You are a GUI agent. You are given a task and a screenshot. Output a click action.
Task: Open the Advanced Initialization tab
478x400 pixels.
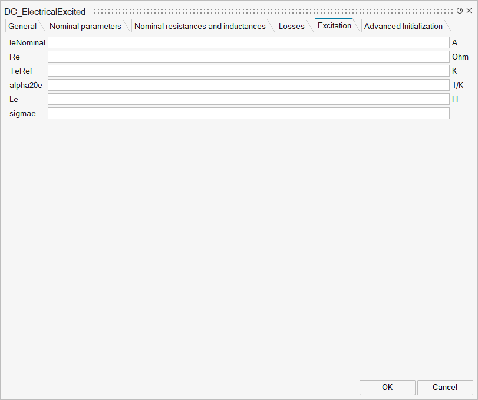[x=403, y=26]
